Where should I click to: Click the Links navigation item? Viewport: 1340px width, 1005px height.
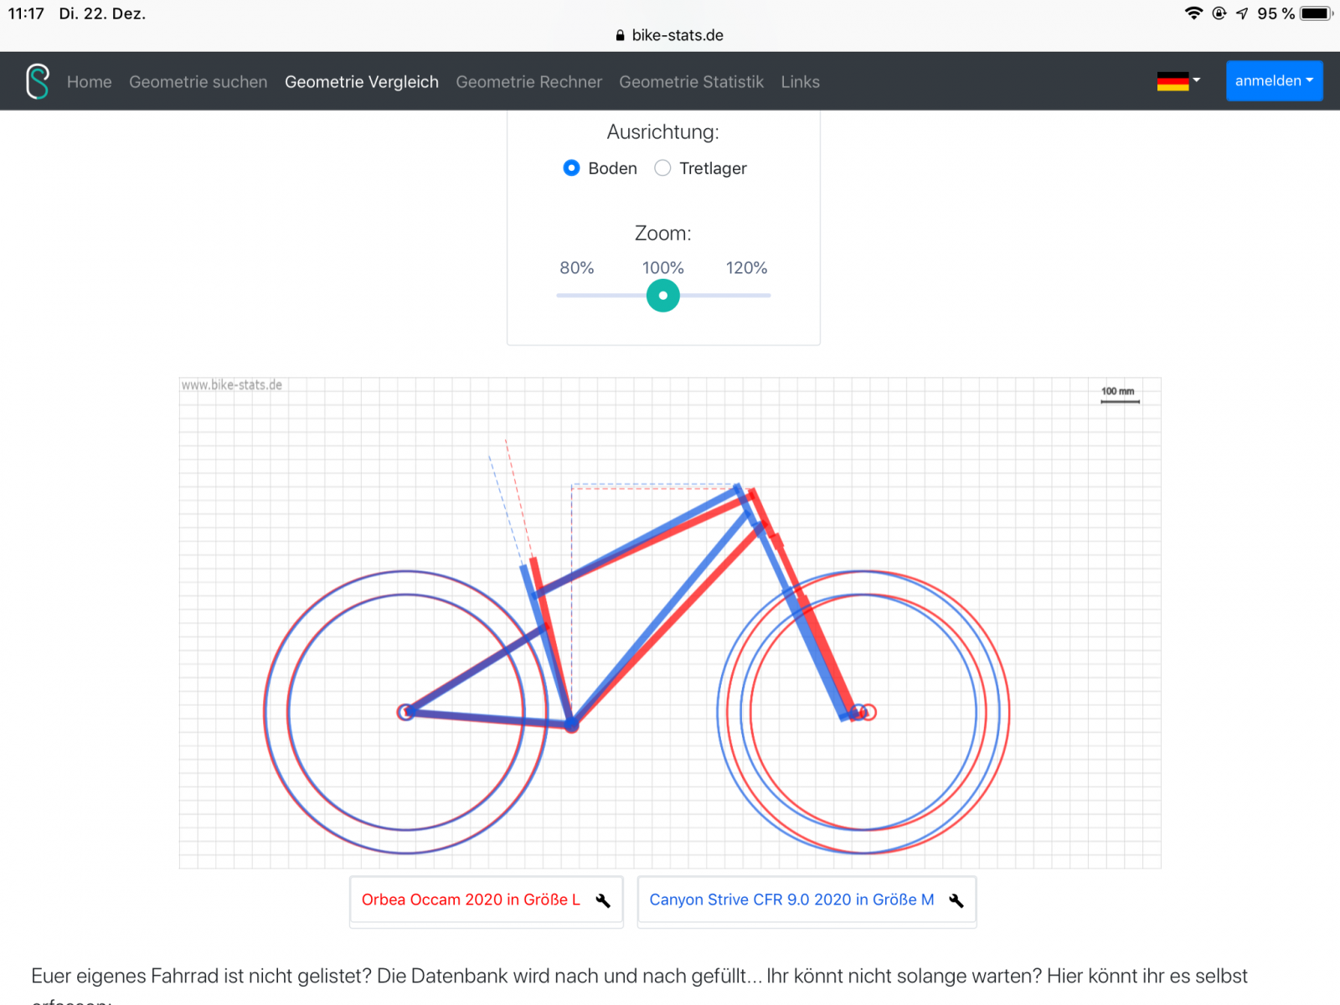click(800, 82)
